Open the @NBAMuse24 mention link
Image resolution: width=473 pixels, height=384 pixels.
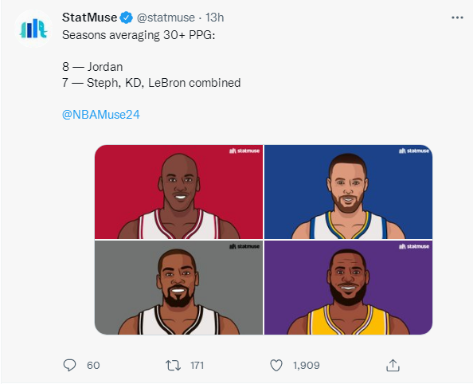pos(101,115)
